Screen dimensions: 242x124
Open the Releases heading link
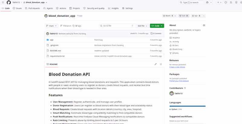(x=174, y=60)
